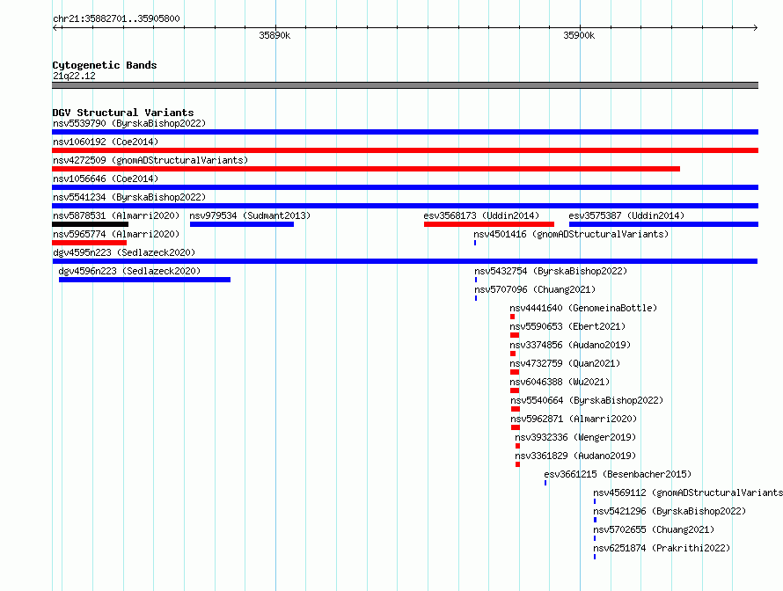Open nsv1056646 (Coe2014) label
Image resolution: width=783 pixels, height=591 pixels.
(x=106, y=179)
